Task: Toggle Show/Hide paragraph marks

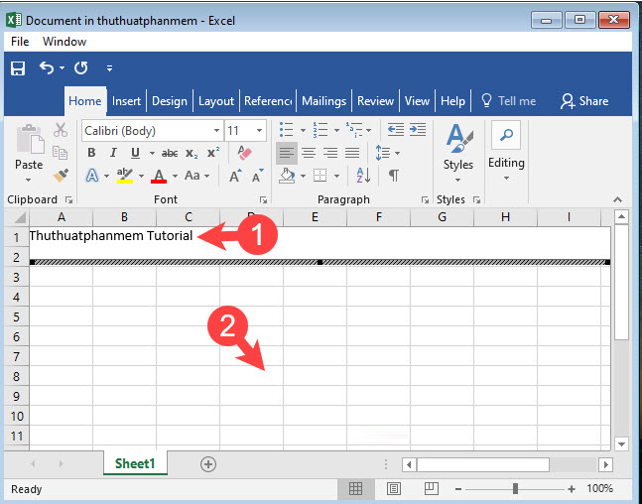Action: click(394, 176)
